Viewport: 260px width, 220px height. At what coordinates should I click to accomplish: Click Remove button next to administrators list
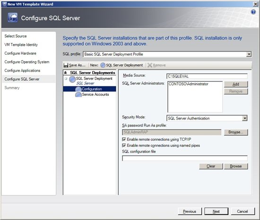point(236,92)
